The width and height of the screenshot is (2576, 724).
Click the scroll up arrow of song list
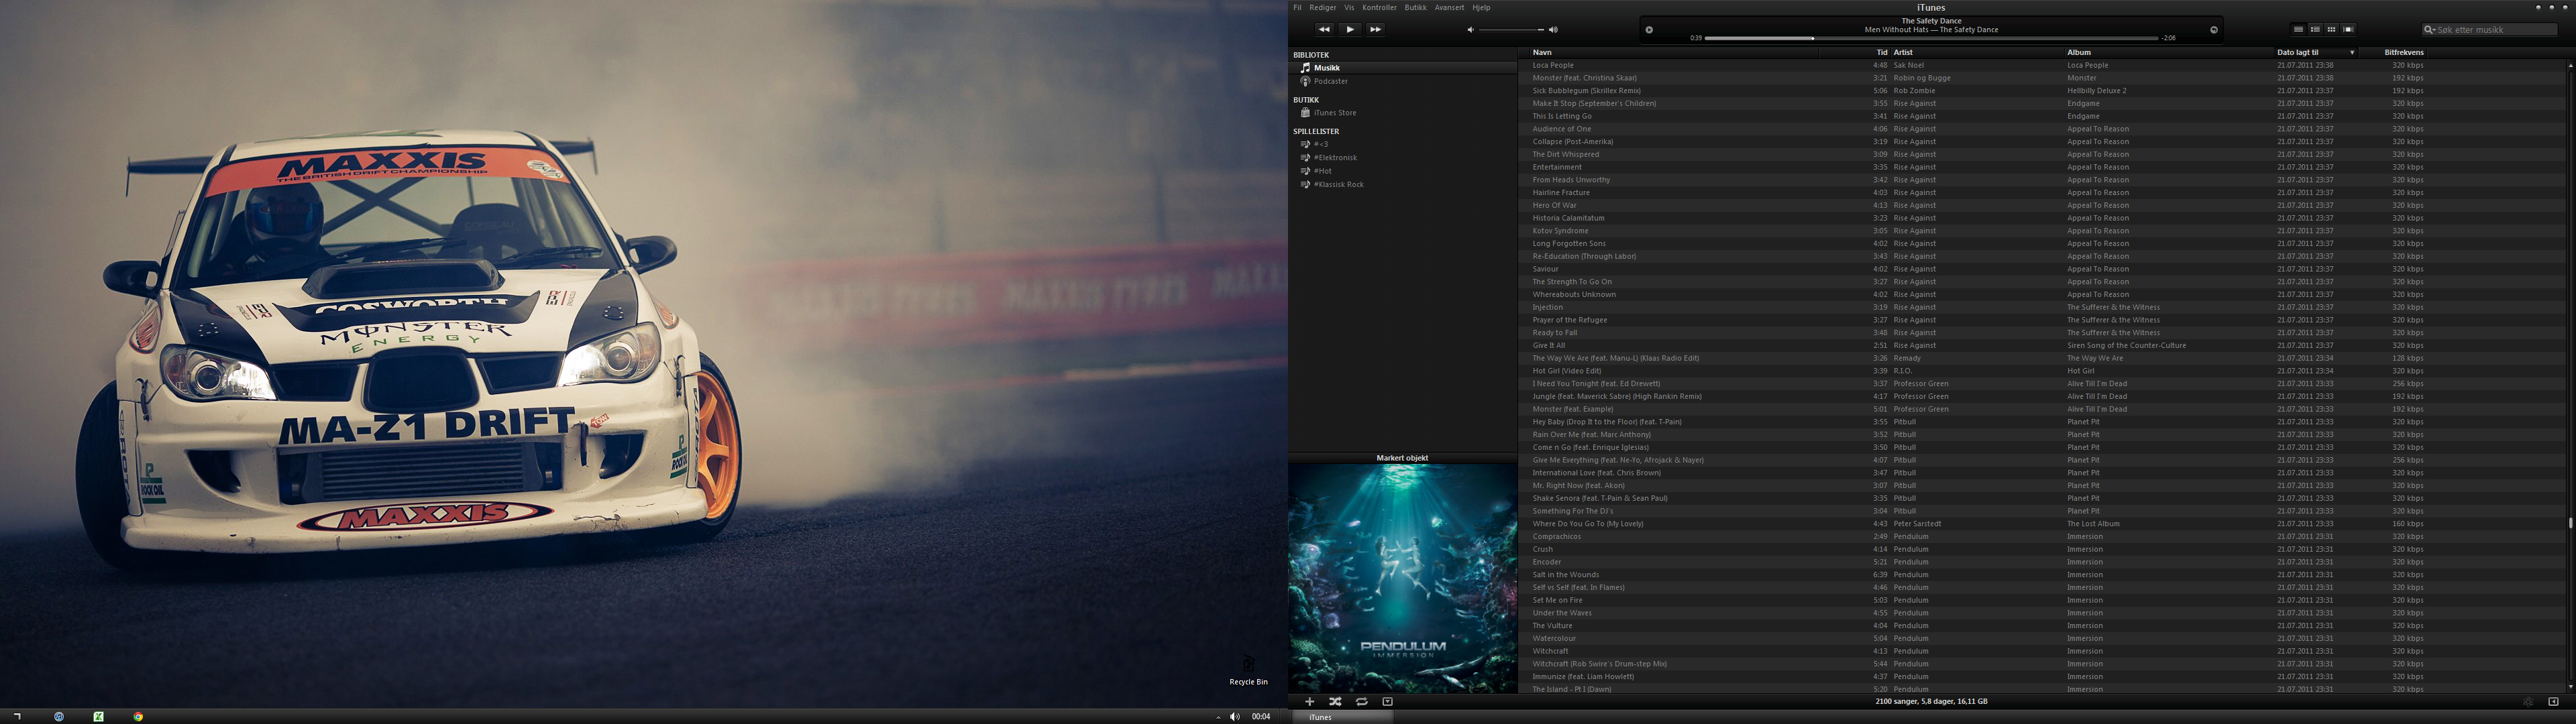coord(2570,66)
